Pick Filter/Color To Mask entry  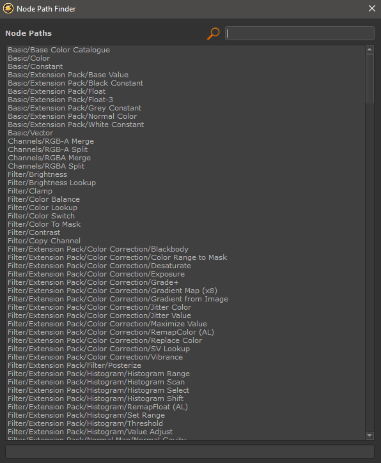(x=44, y=224)
